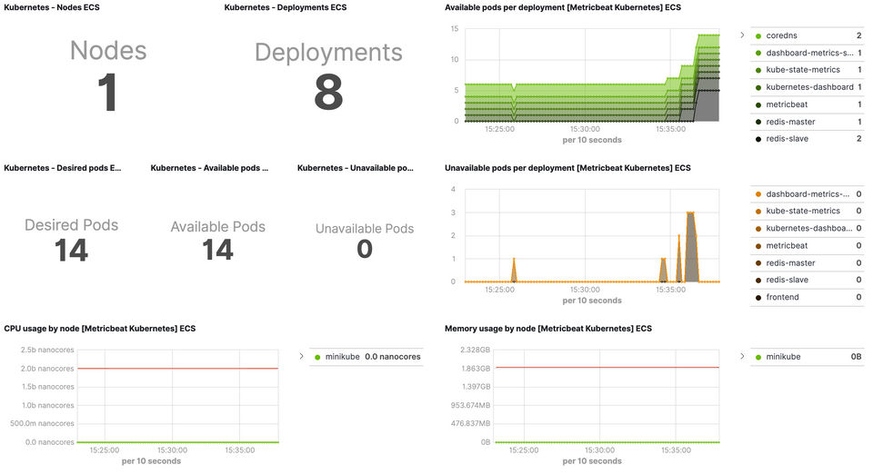
Task: Select minikube label in Memory usage legend
Action: [x=783, y=357]
